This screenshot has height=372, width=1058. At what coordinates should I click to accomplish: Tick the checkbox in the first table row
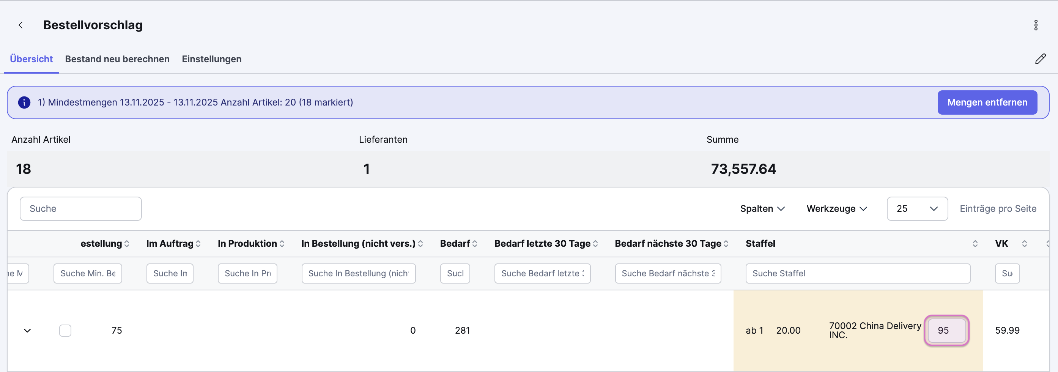(65, 331)
